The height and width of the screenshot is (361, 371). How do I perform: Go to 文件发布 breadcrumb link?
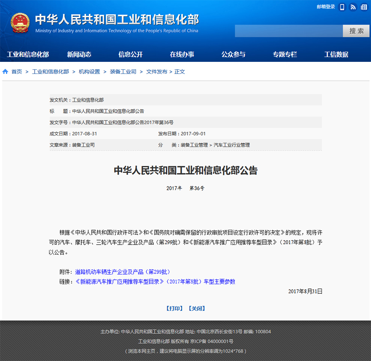(x=157, y=71)
